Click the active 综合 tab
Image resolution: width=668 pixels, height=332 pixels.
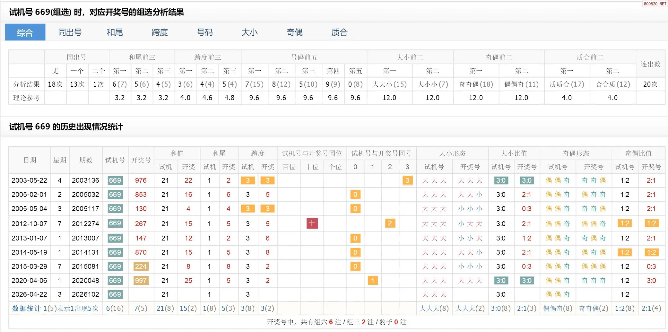(25, 32)
